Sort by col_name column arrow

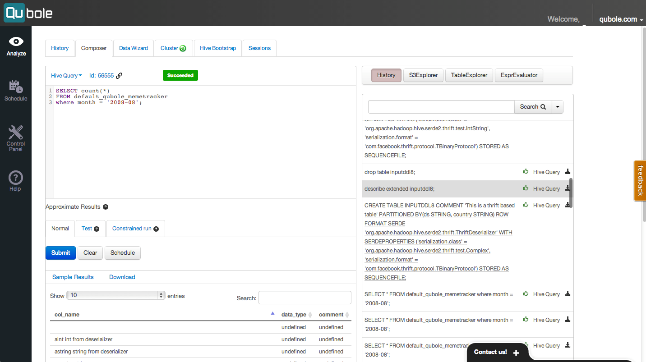[x=272, y=313]
